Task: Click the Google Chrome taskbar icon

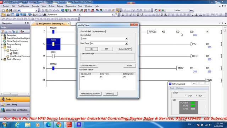Action: pyautogui.click(x=59, y=125)
